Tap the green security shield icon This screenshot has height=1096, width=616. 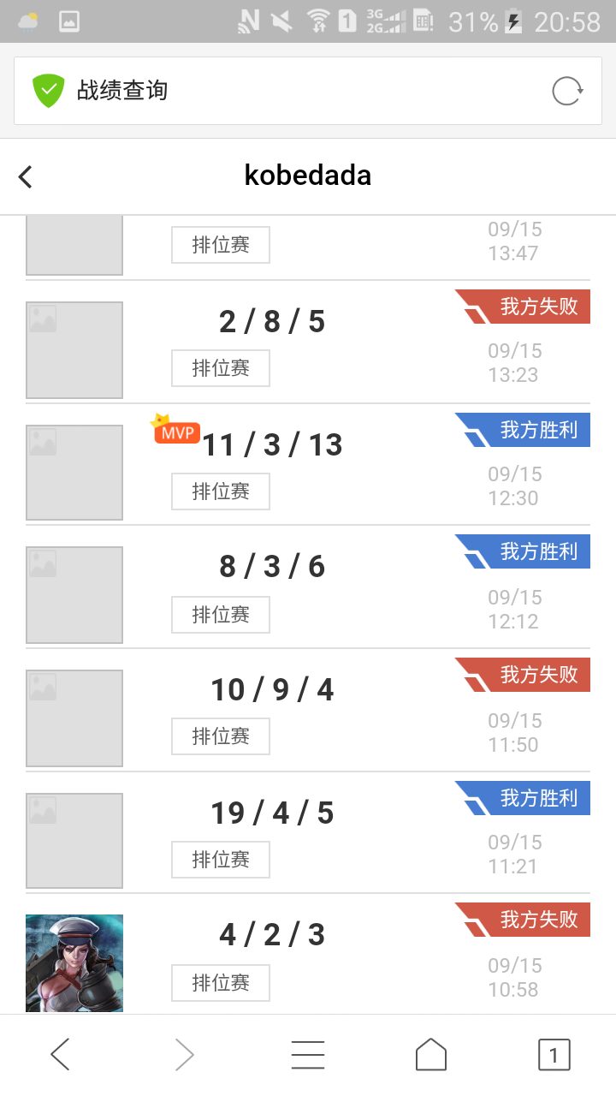click(x=48, y=91)
